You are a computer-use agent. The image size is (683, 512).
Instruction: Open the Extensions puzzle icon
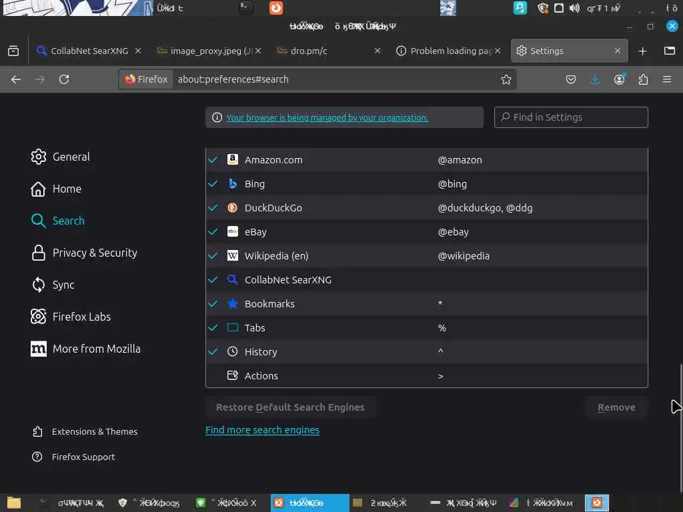coord(643,79)
